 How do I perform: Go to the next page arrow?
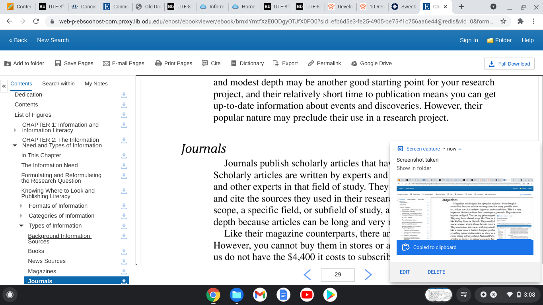pos(368,274)
